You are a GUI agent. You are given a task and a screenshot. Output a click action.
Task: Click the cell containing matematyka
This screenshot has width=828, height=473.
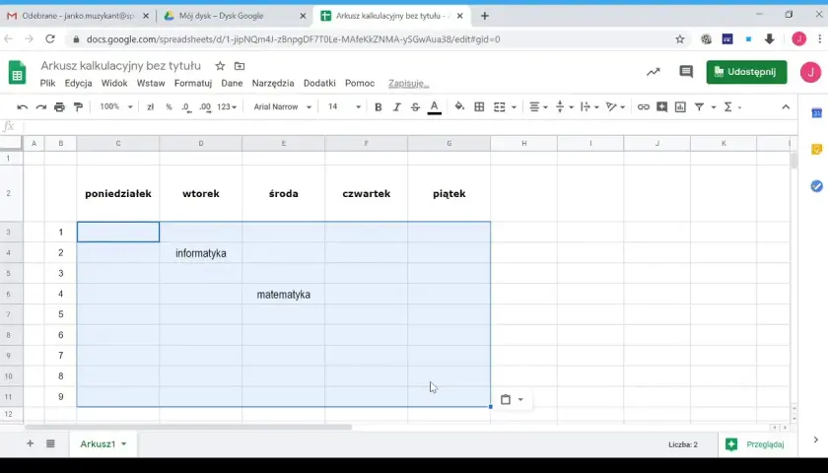(284, 294)
